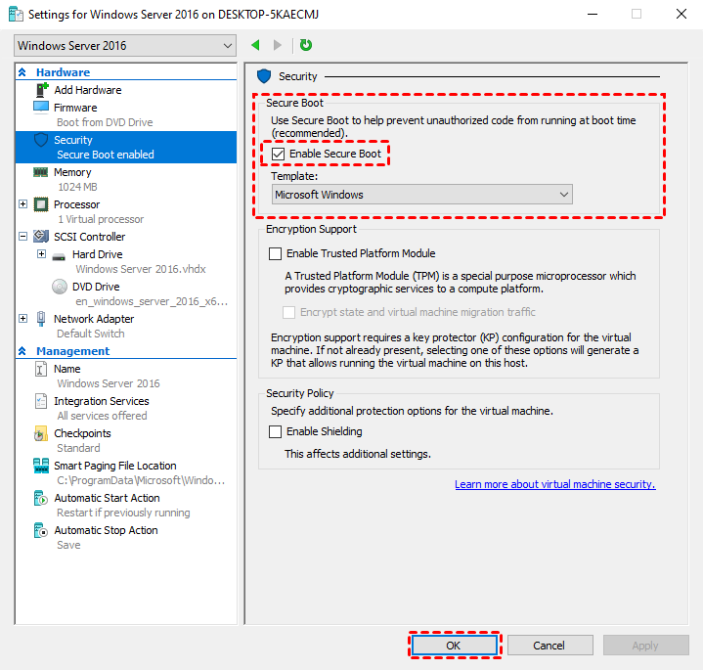Click the SCSI Controller icon
The image size is (703, 670).
point(41,237)
